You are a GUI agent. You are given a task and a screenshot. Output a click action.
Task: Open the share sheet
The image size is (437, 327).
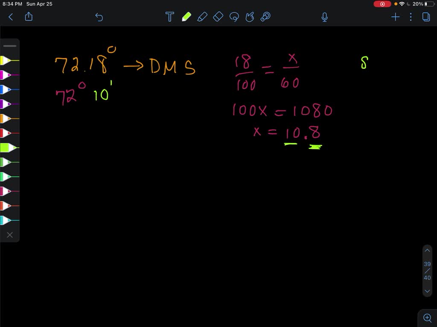[29, 17]
